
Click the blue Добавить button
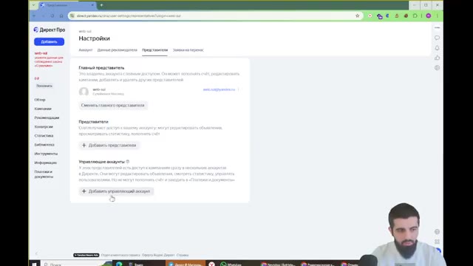pos(50,41)
